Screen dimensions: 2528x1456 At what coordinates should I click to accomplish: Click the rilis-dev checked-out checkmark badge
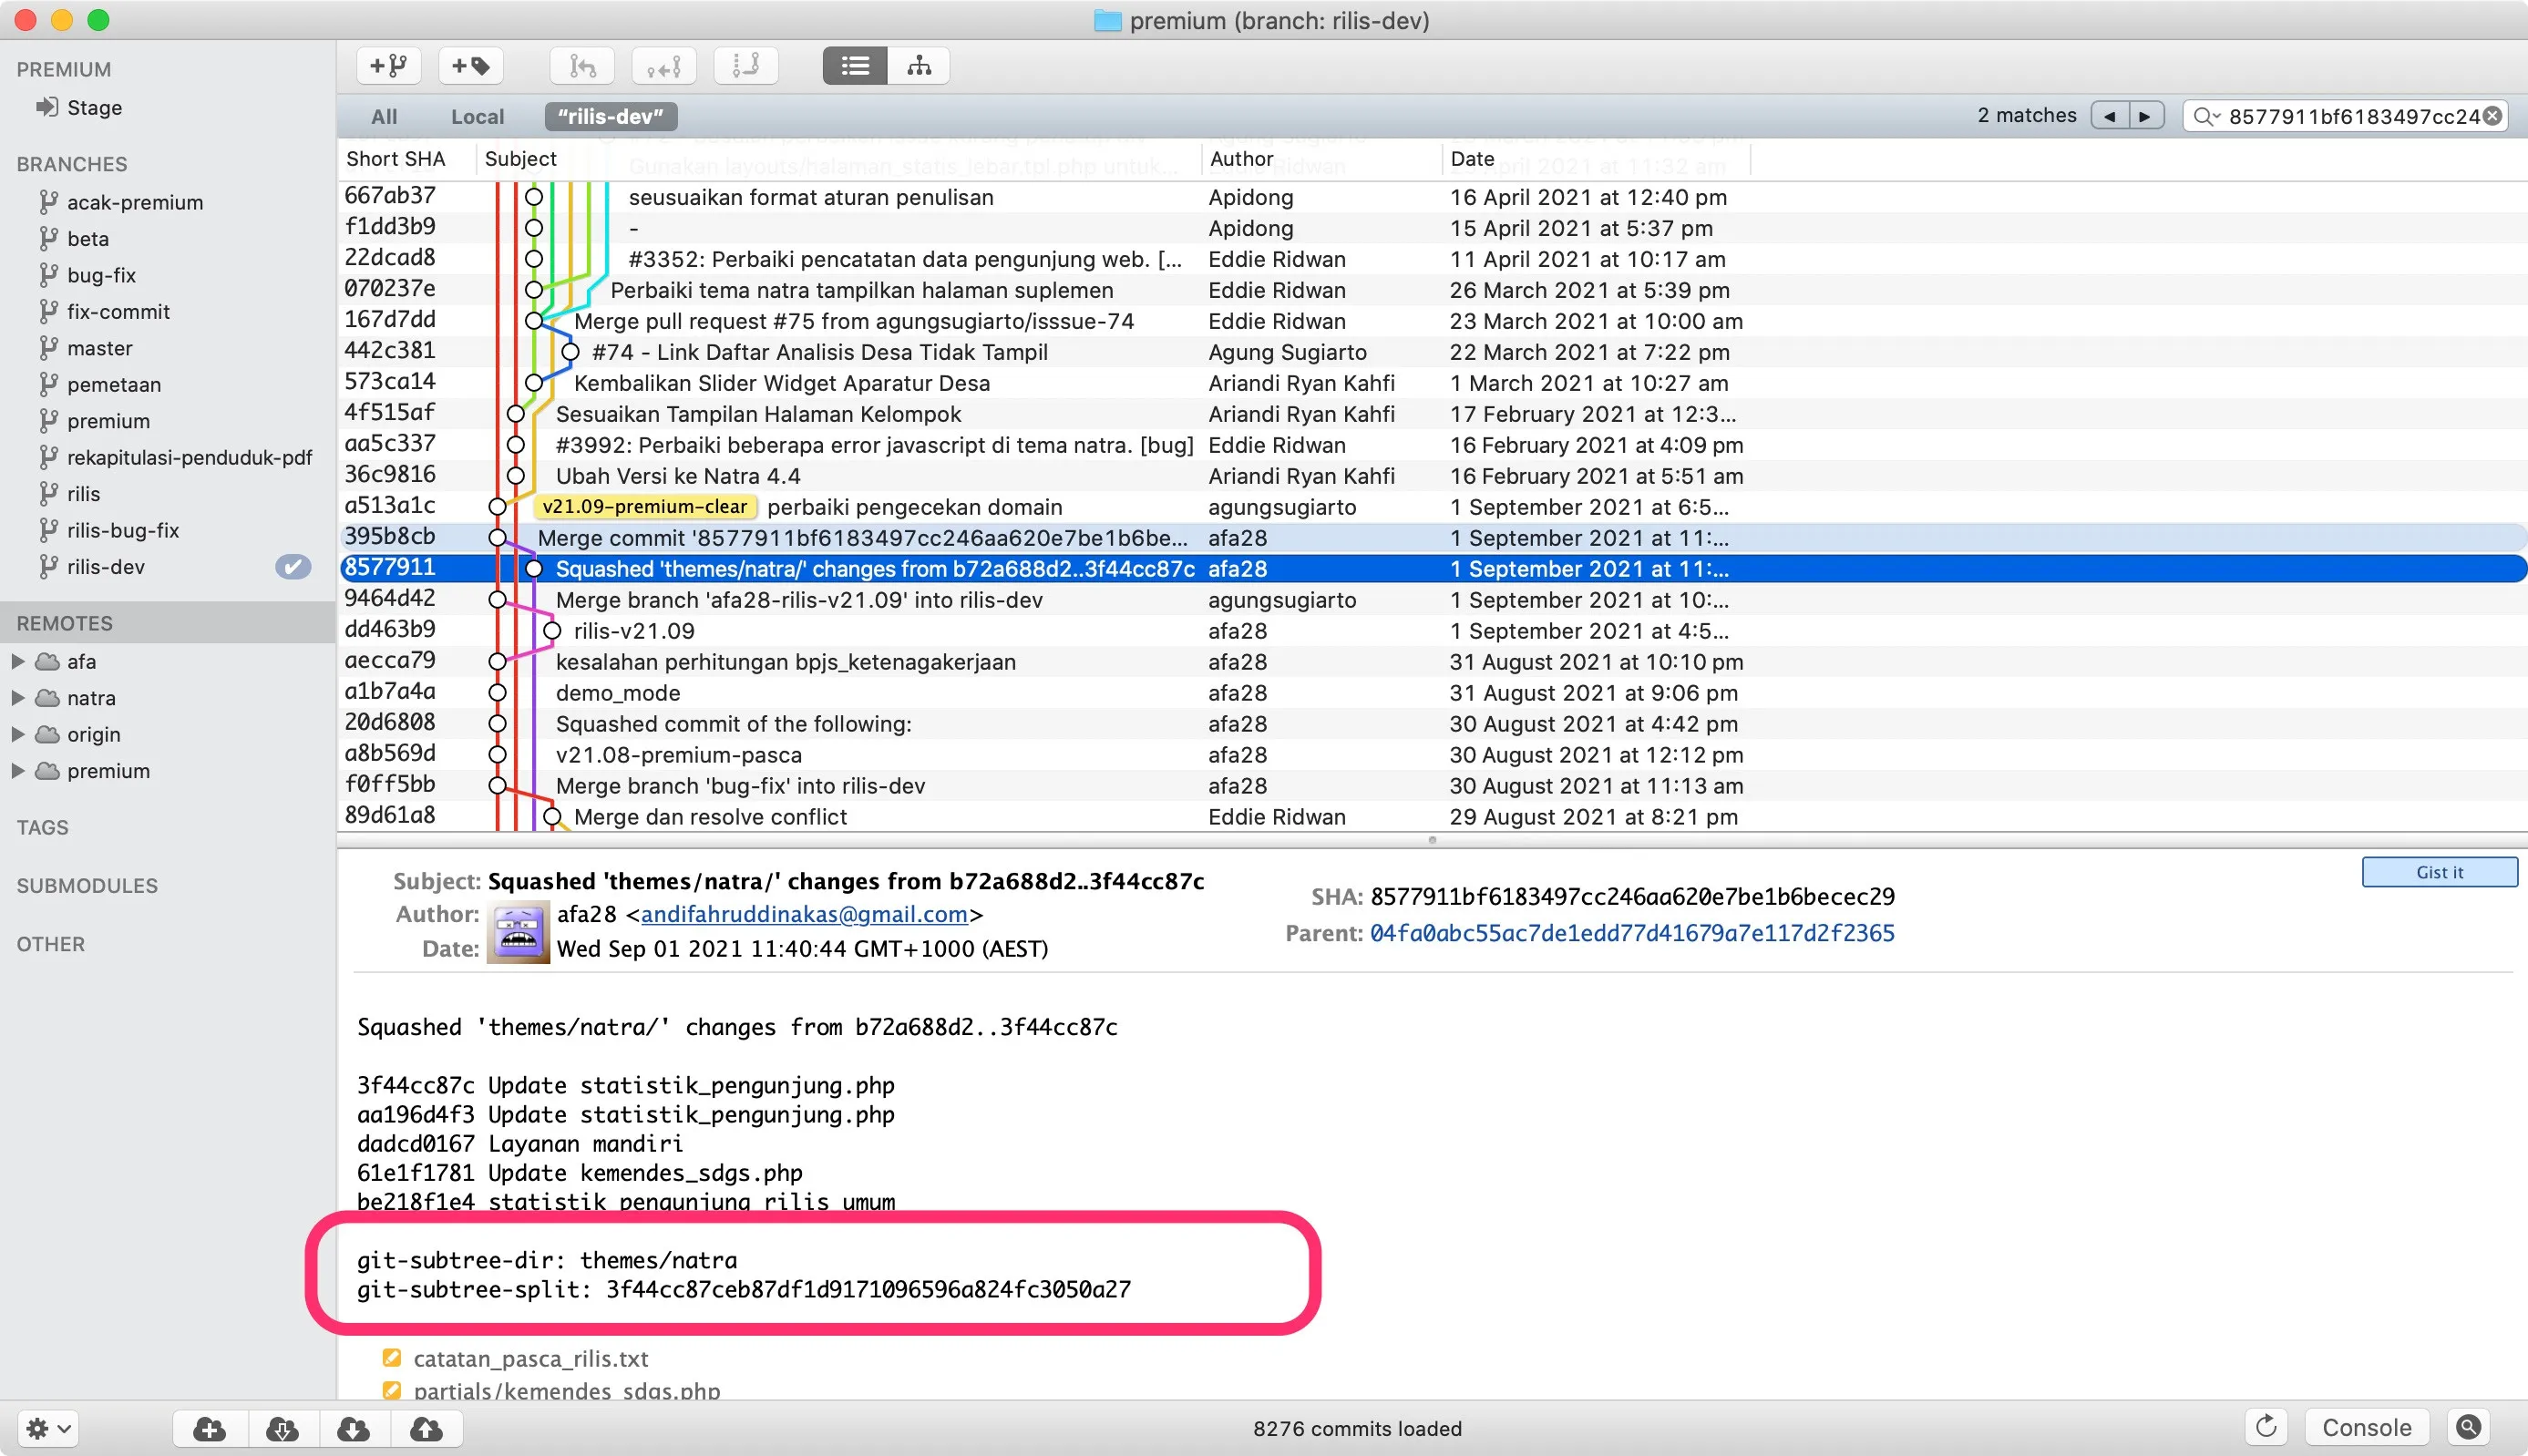pos(292,567)
